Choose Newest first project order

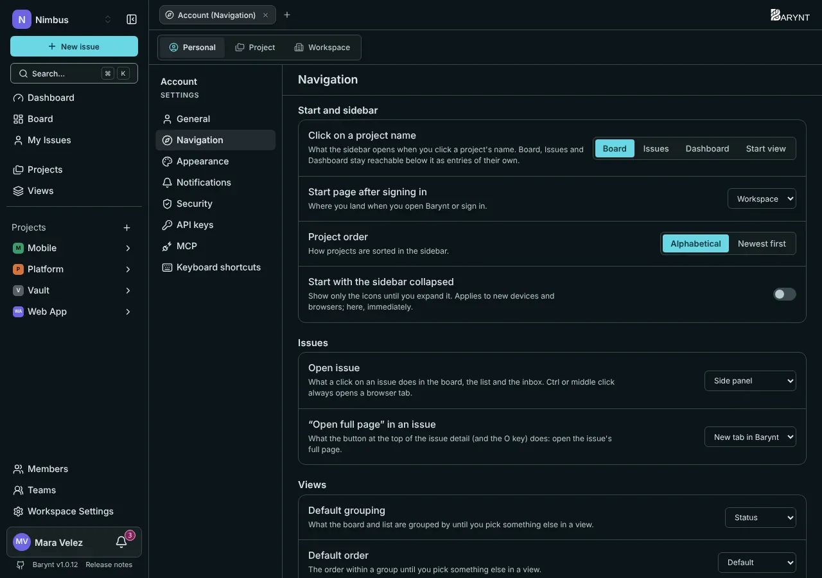click(x=762, y=243)
